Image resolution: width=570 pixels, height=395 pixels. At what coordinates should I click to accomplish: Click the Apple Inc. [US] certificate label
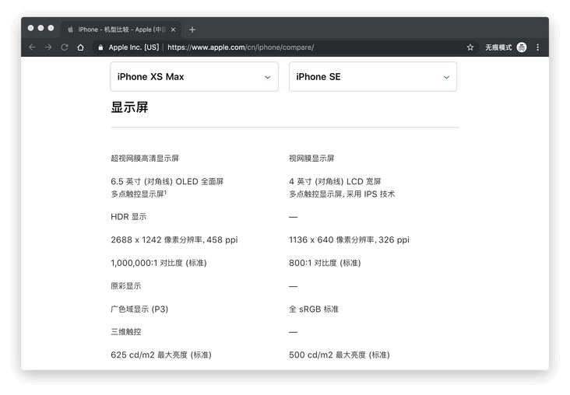click(133, 47)
